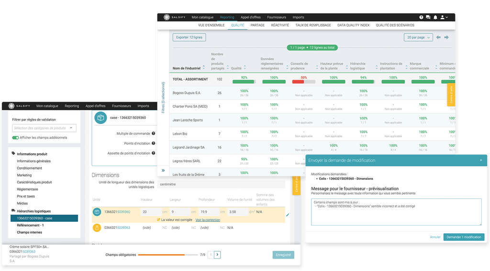The image size is (490, 271).
Task: Open help tooltip for Assiette de points d'incitation
Action: (x=154, y=153)
